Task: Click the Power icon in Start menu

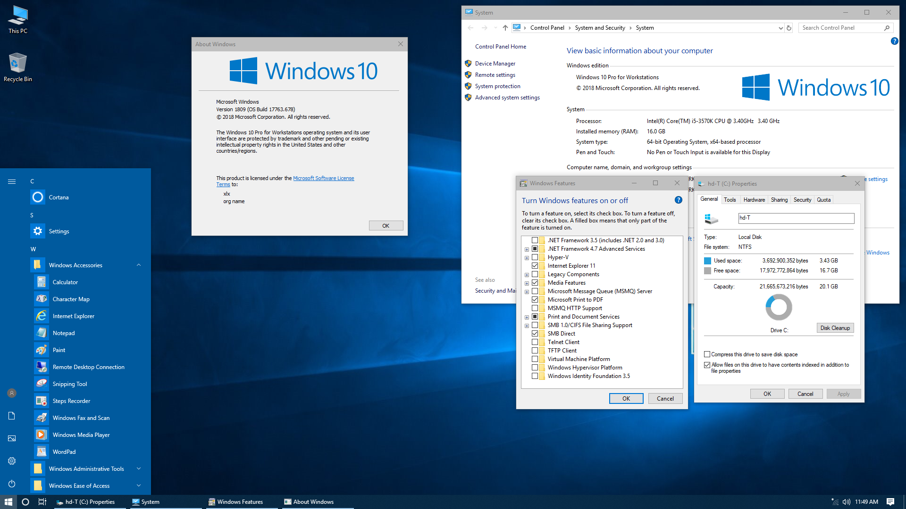Action: point(12,484)
